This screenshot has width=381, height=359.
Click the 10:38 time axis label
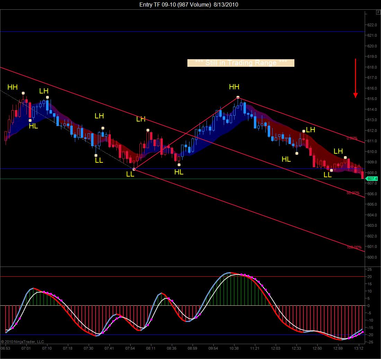pyautogui.click(x=234, y=348)
